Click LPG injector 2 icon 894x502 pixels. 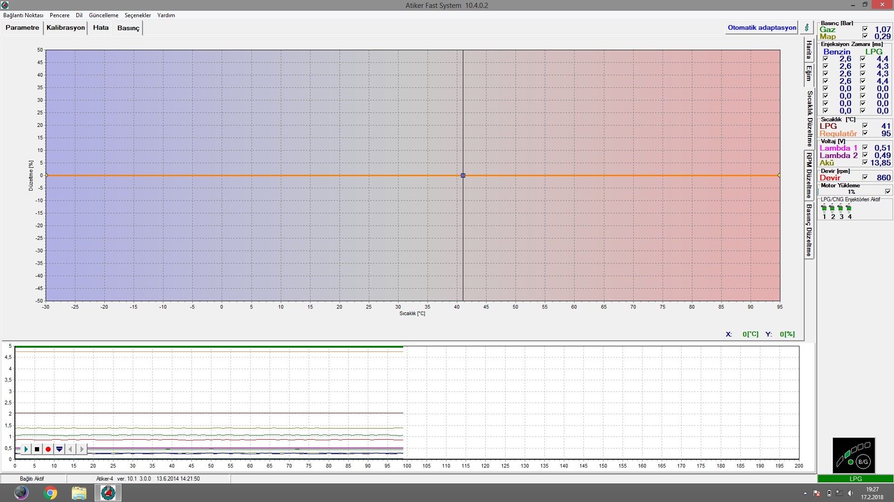pos(833,208)
